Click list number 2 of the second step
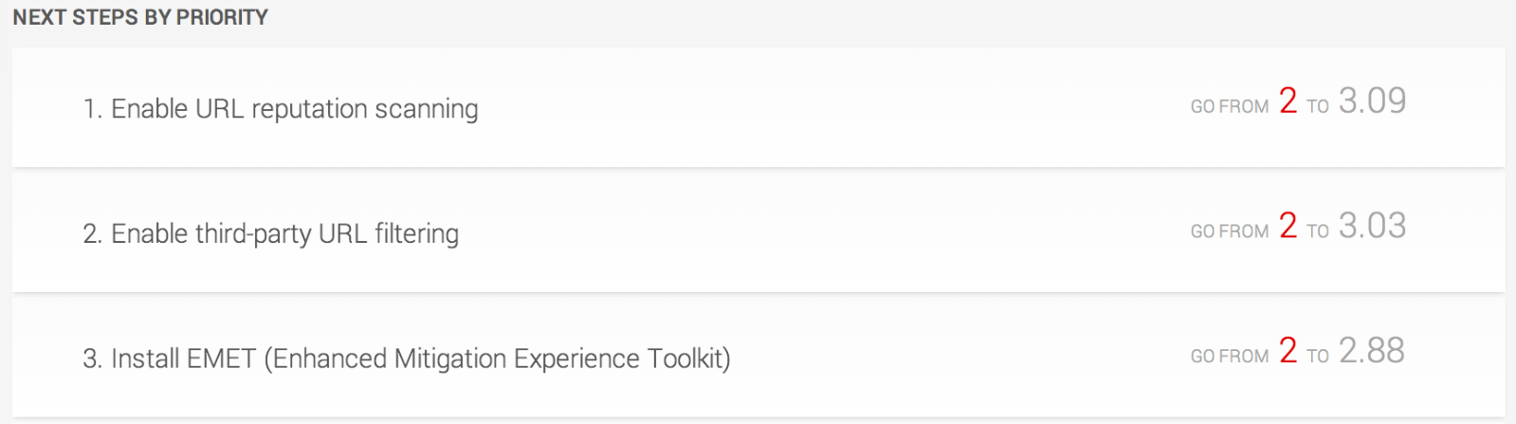 click(x=91, y=234)
